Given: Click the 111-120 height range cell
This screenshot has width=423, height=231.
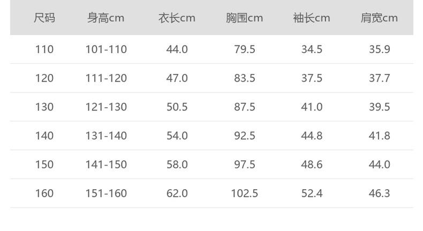Looking at the screenshot, I should [x=106, y=78].
